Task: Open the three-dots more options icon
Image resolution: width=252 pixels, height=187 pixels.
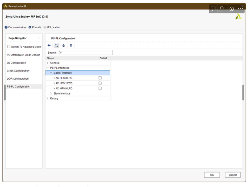Action: tap(241, 9)
